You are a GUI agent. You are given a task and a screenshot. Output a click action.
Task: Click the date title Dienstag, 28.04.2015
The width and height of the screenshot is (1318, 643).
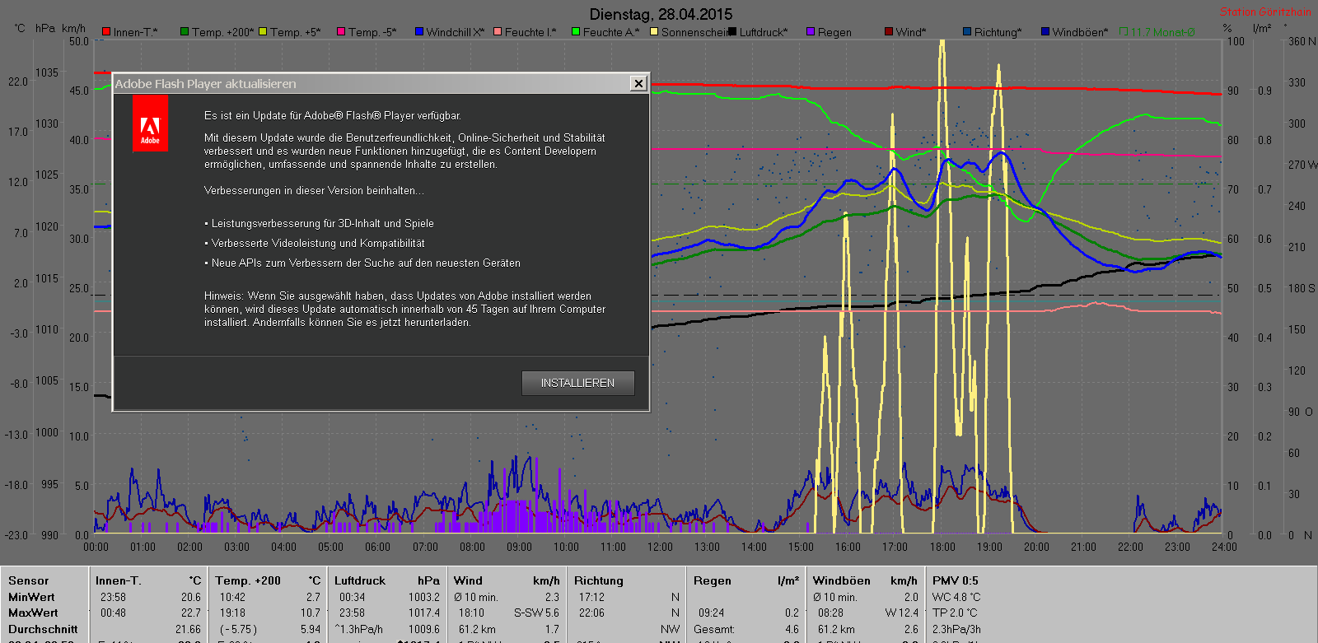click(661, 14)
